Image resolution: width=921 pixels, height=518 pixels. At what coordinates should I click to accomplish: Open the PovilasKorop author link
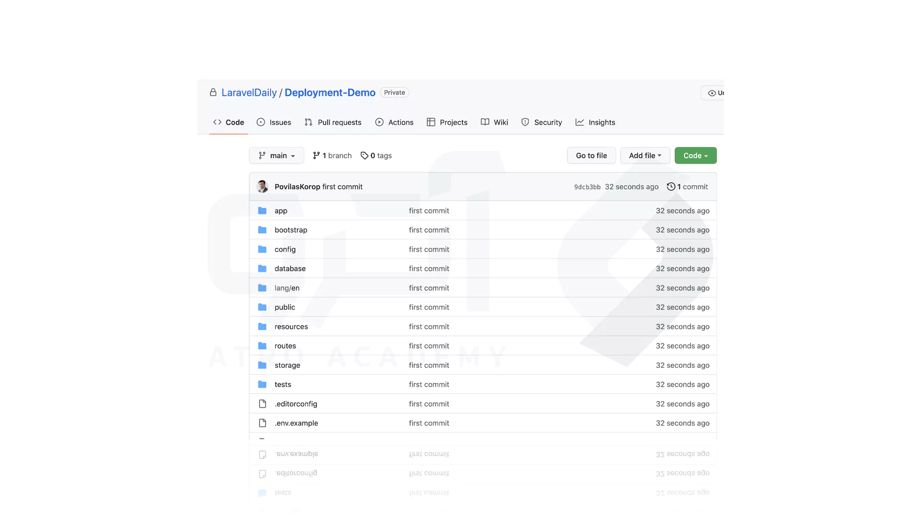click(x=297, y=187)
